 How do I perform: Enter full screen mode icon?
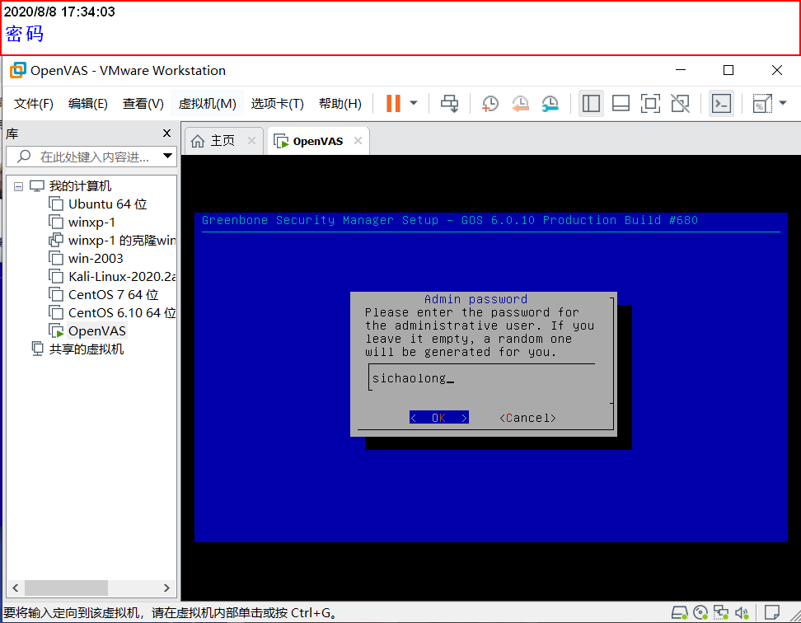[x=650, y=103]
